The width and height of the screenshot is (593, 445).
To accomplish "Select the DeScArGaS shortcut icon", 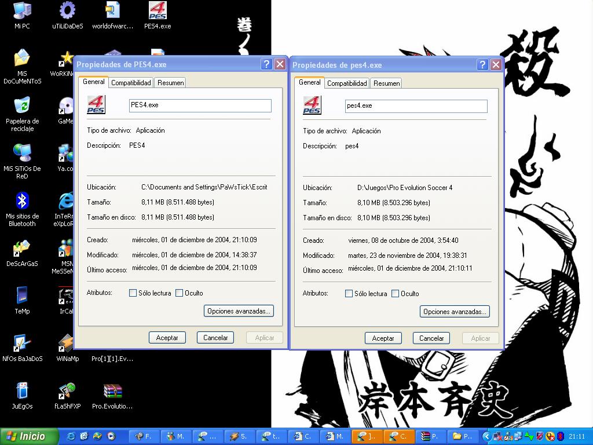I will click(x=22, y=253).
